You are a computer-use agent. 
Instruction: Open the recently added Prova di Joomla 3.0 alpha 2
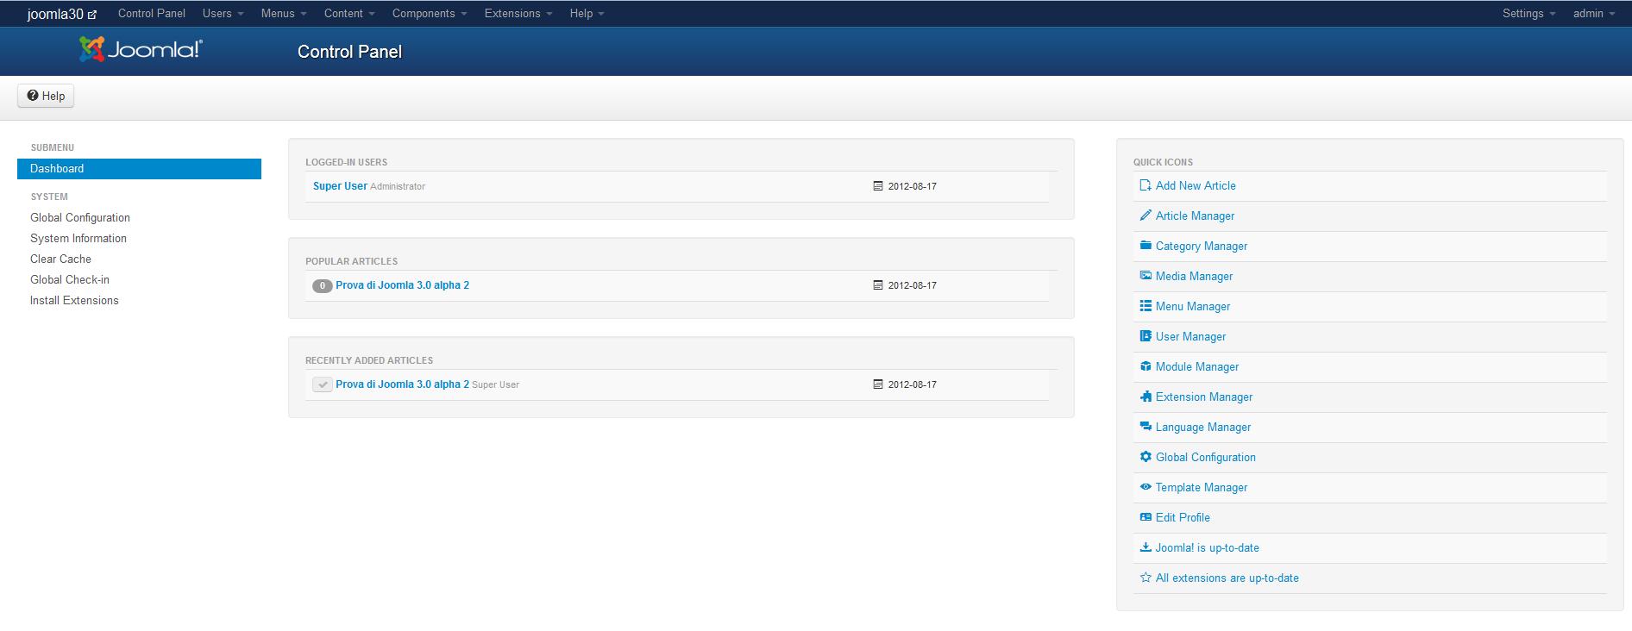point(402,384)
